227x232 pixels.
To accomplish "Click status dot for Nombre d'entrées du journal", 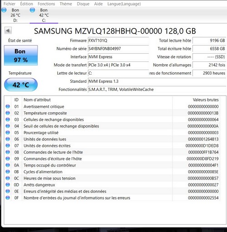I will (x=8, y=198).
